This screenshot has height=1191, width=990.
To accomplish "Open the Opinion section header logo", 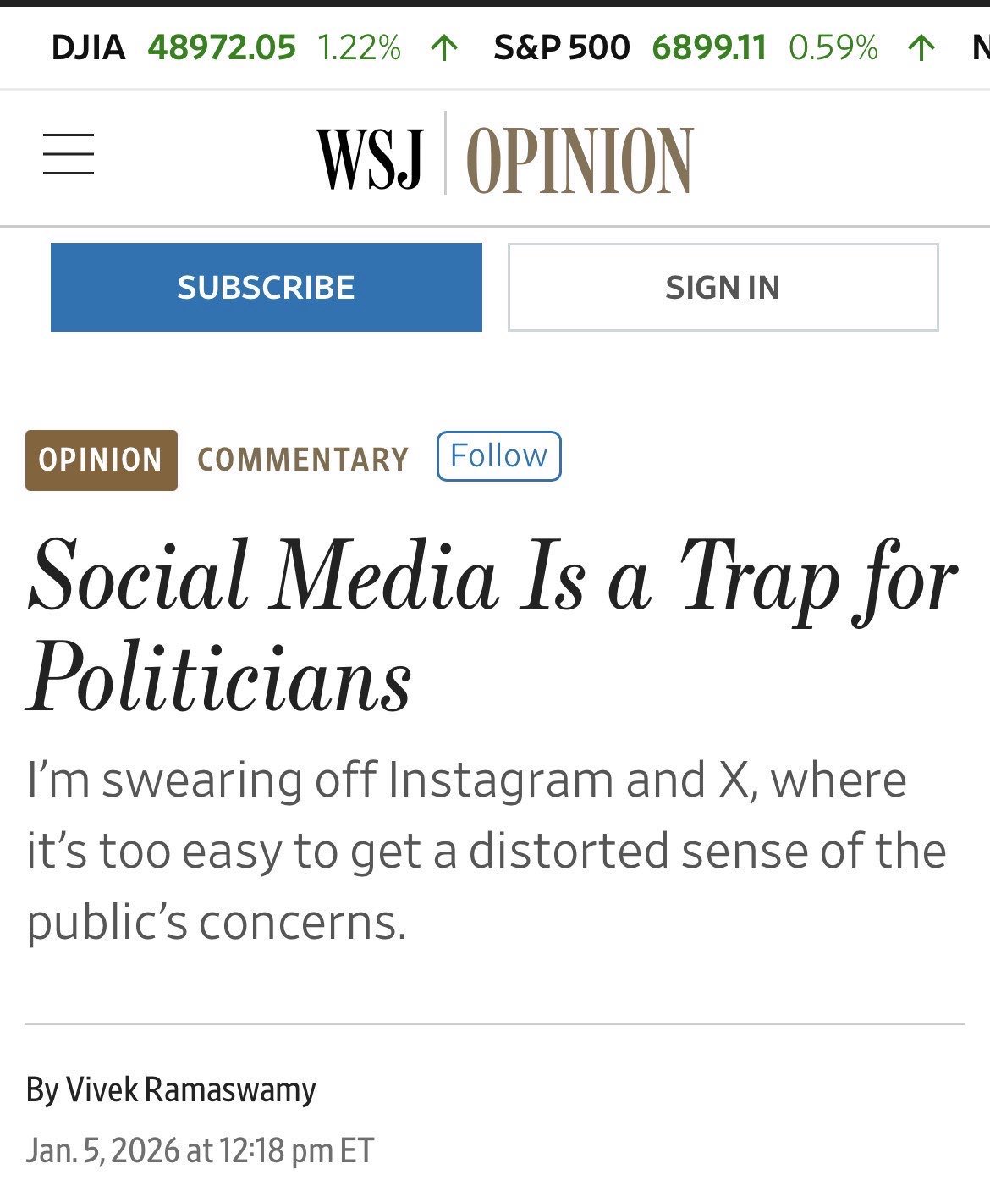I will coord(580,160).
